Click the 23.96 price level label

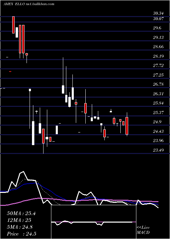tap(158, 141)
